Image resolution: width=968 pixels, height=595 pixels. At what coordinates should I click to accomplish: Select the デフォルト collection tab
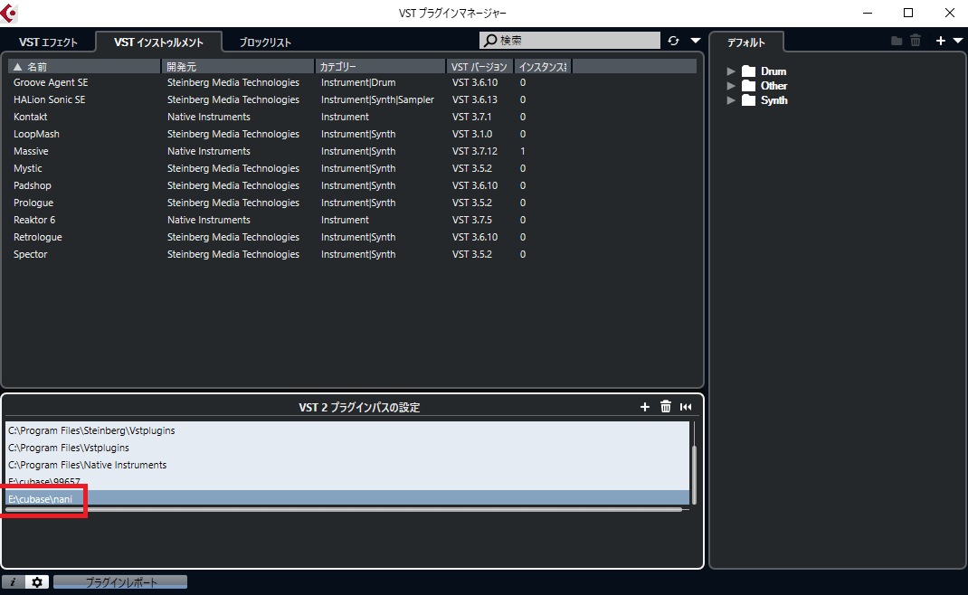click(746, 42)
